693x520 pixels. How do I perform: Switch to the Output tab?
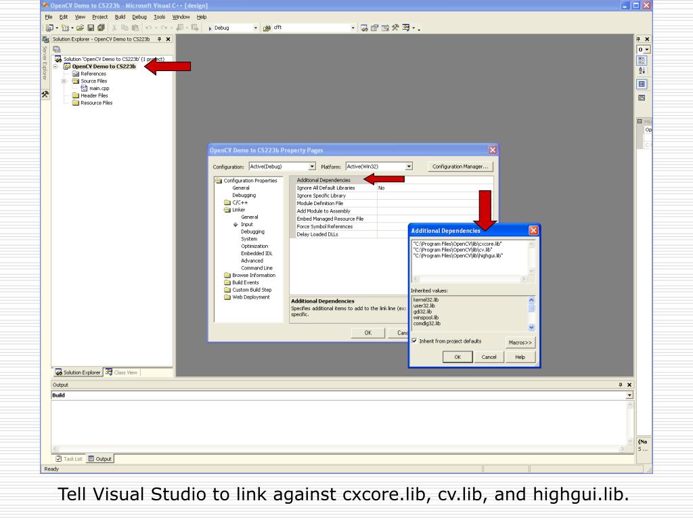point(100,458)
